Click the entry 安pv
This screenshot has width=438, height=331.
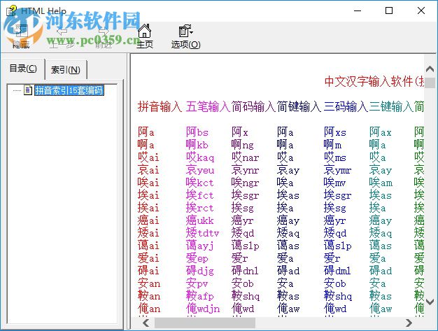tap(197, 283)
